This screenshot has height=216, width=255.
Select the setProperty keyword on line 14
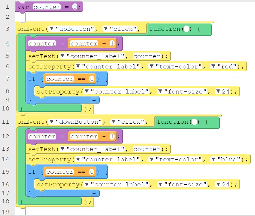tap(50, 159)
